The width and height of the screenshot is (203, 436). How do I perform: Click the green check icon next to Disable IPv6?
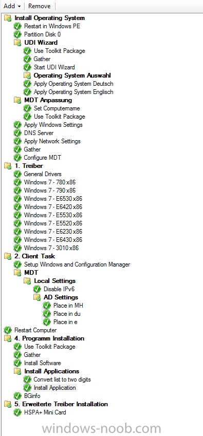pos(37,289)
